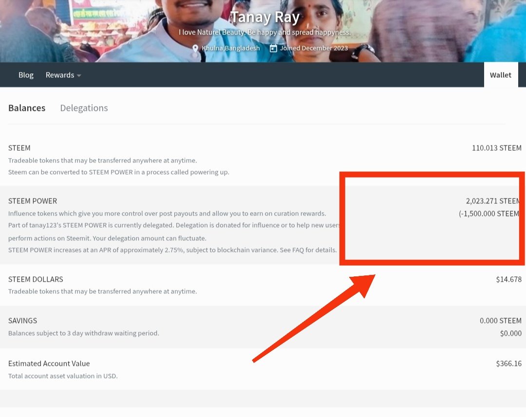Click the 110.013 STEEM balance
The height and width of the screenshot is (417, 526).
[496, 148]
